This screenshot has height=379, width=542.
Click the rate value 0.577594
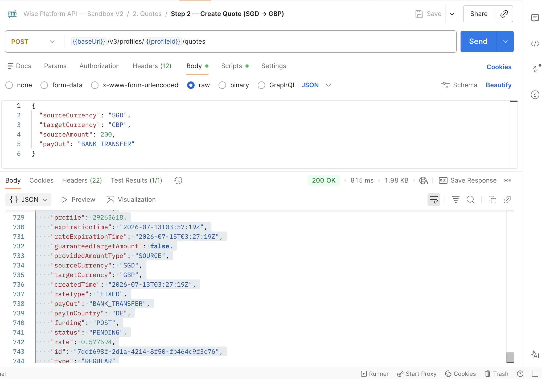96,342
